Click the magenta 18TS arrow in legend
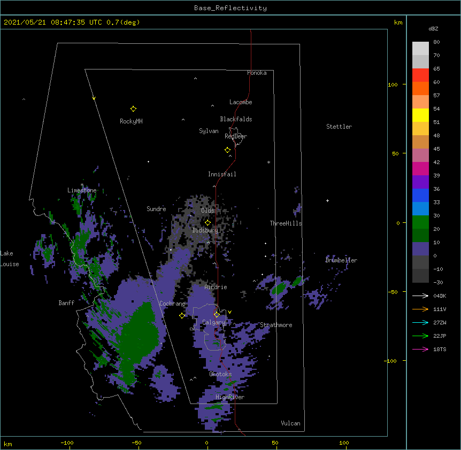This screenshot has height=450, width=461. coord(420,349)
